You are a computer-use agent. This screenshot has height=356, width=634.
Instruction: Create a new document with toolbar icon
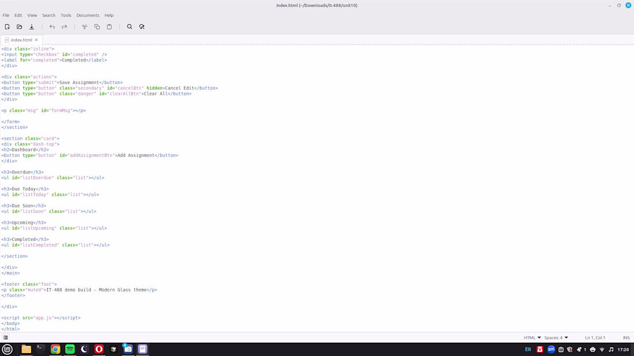click(7, 26)
